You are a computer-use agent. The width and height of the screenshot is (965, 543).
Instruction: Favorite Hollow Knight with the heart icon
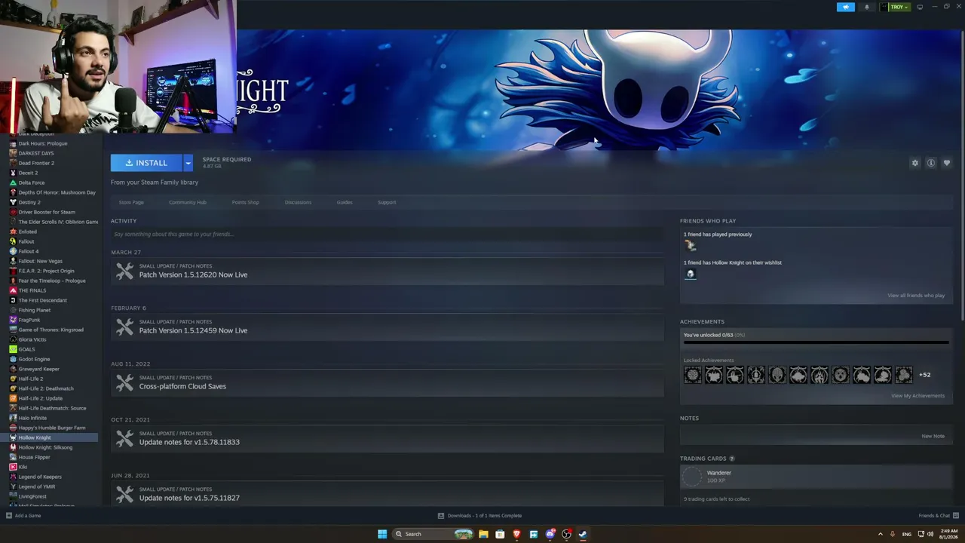pos(947,163)
